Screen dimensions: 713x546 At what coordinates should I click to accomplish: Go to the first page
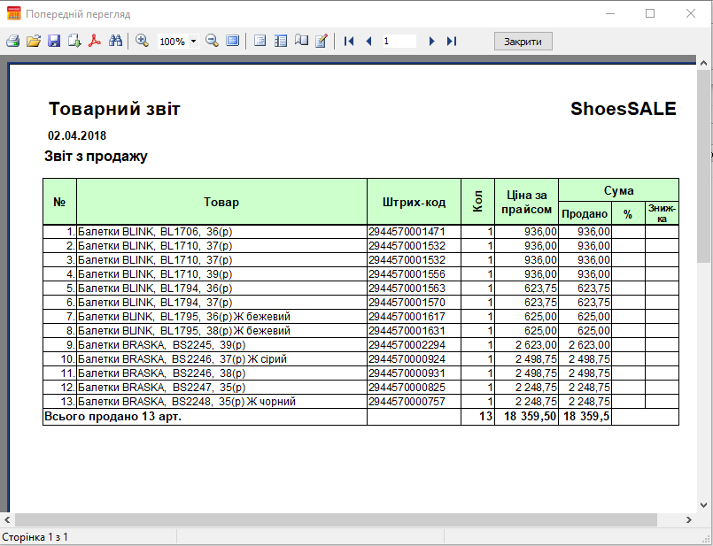tap(349, 42)
